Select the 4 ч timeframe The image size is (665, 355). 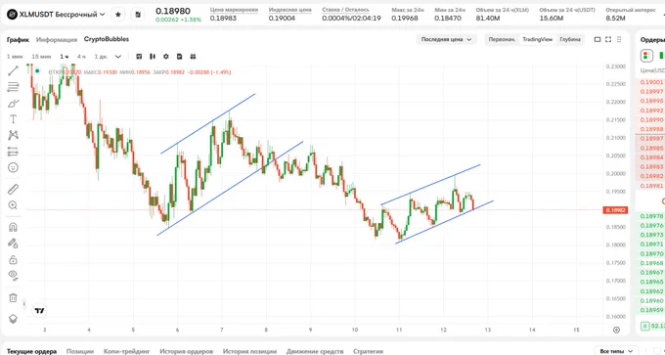[81, 57]
